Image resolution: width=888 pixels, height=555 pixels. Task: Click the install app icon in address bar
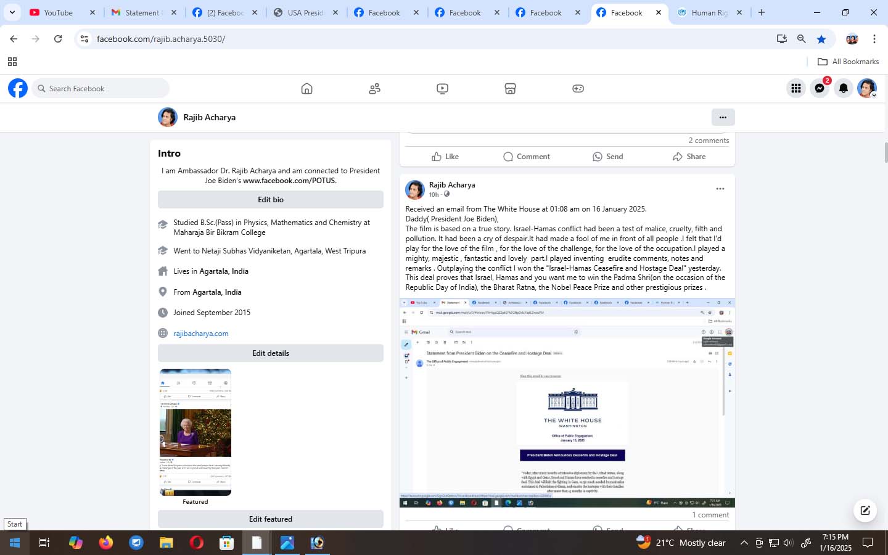tap(782, 39)
